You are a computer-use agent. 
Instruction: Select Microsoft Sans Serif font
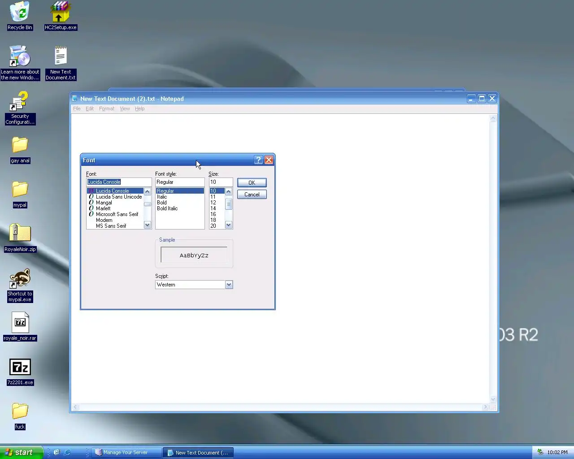click(x=115, y=214)
